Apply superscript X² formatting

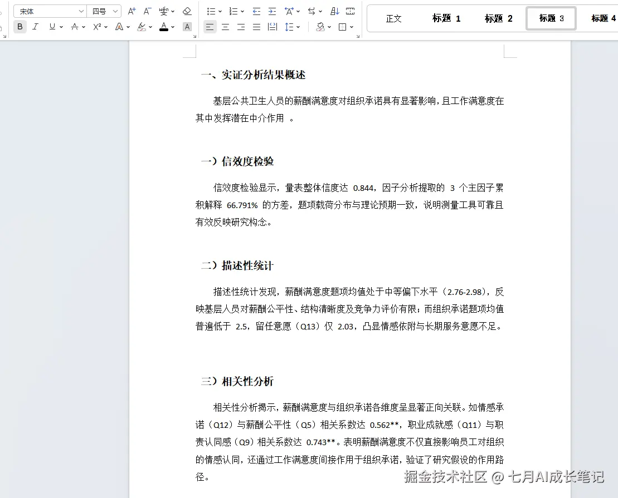coord(97,27)
